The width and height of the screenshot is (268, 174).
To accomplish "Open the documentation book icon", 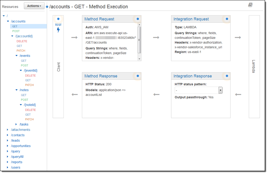I will click(x=250, y=5).
